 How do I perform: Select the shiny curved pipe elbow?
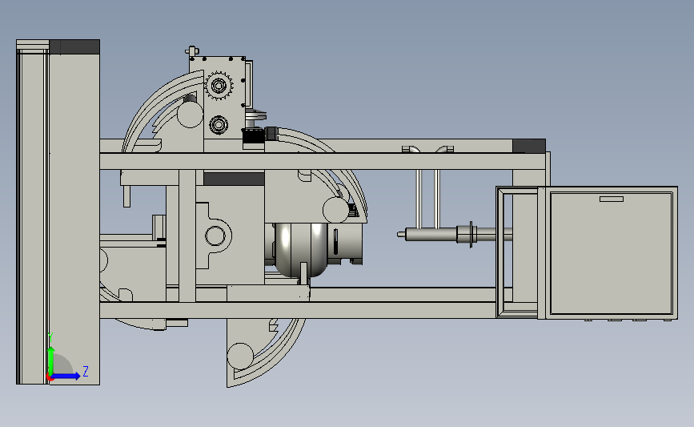[x=302, y=250]
